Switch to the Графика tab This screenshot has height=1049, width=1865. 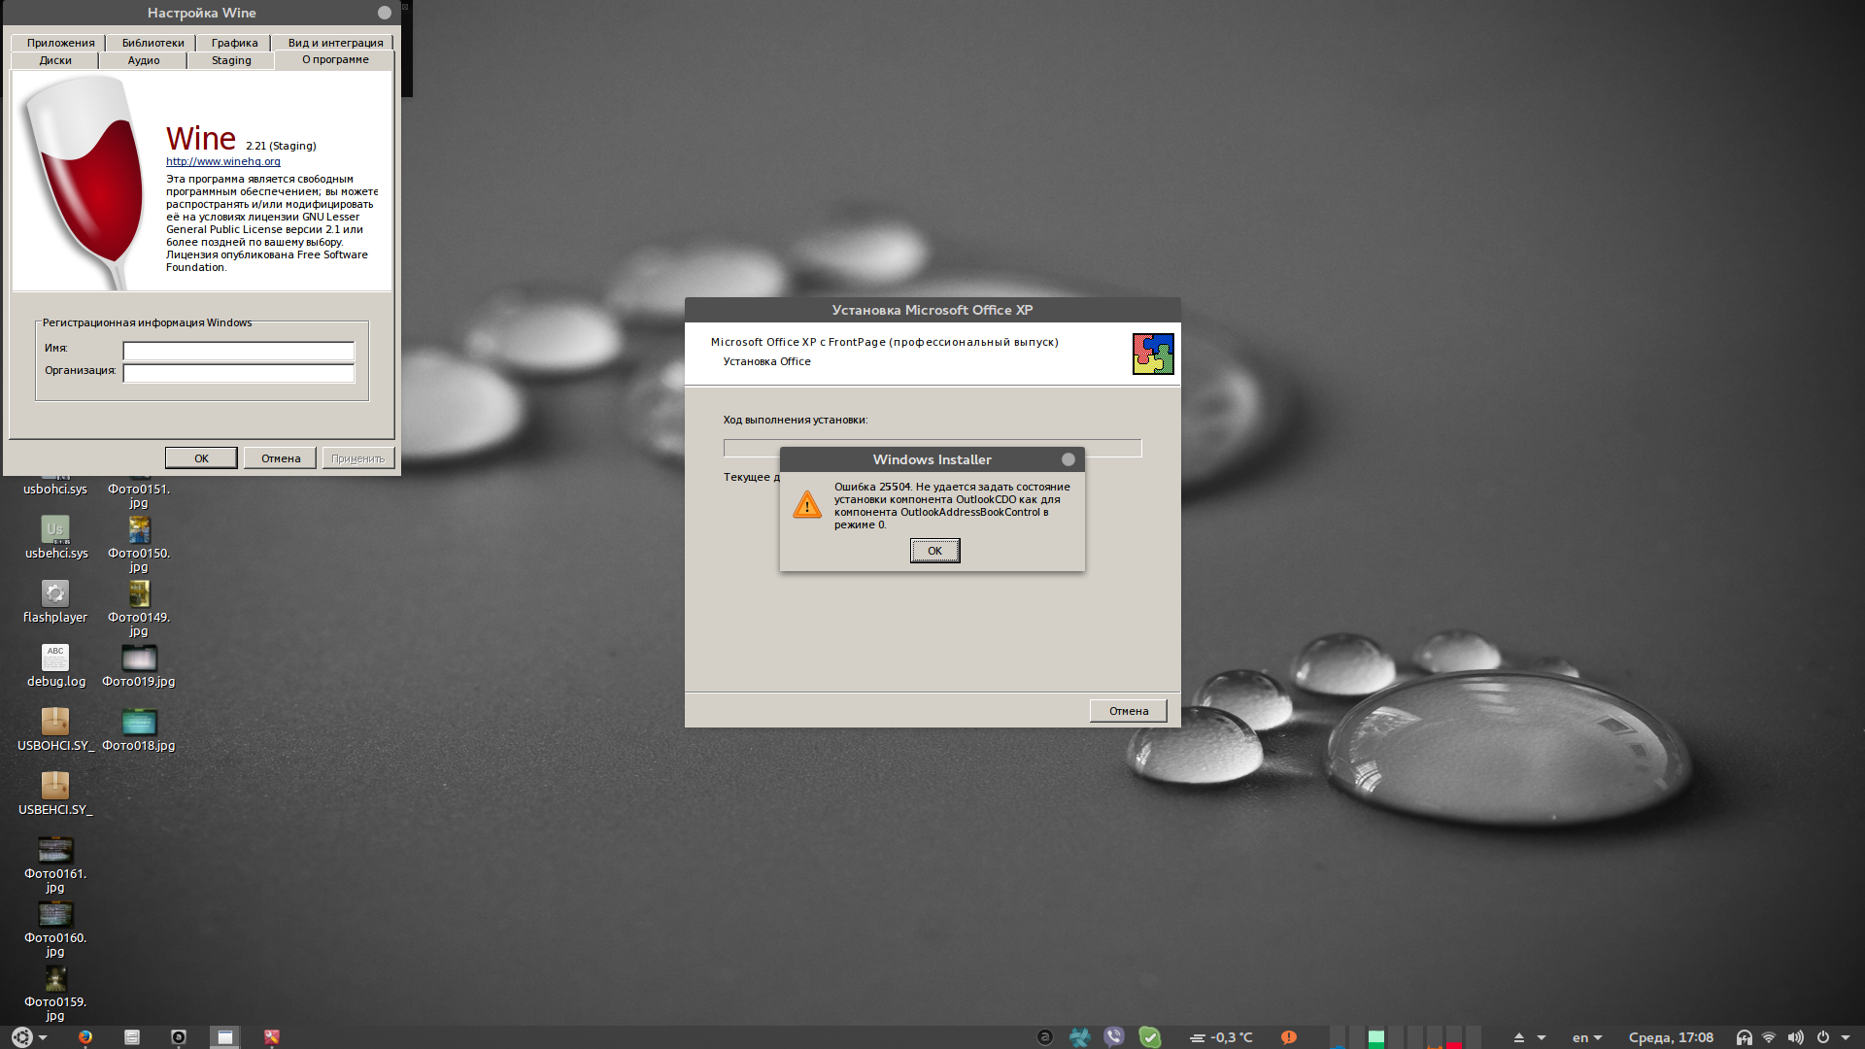pos(234,43)
